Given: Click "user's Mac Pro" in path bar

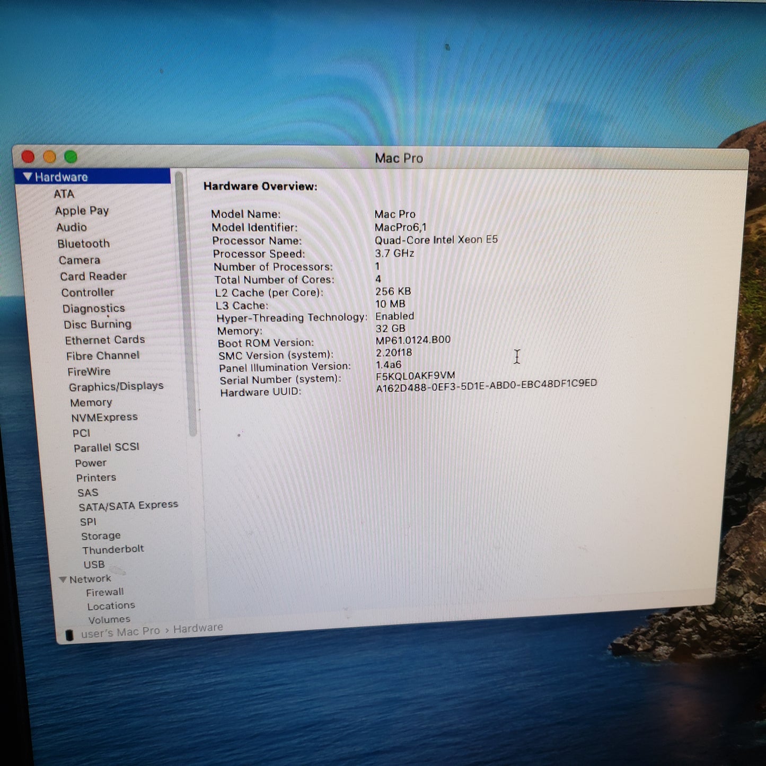Looking at the screenshot, I should pos(120,632).
